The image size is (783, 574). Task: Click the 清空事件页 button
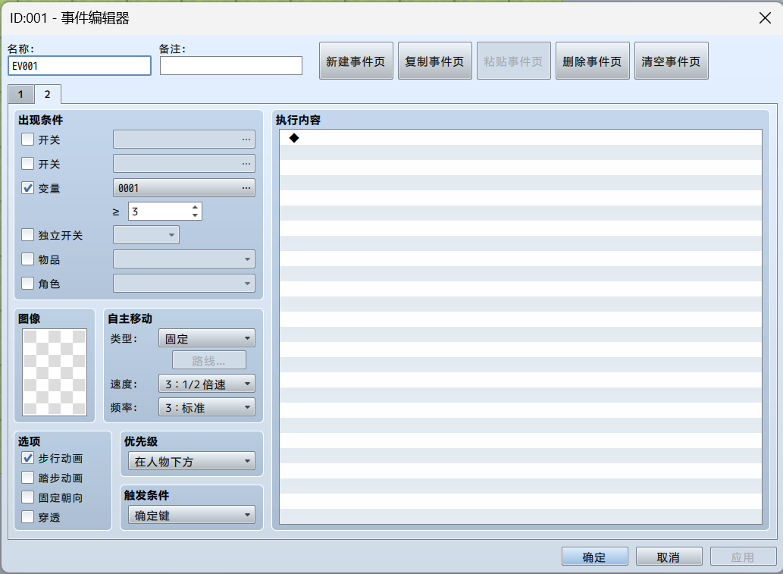671,61
